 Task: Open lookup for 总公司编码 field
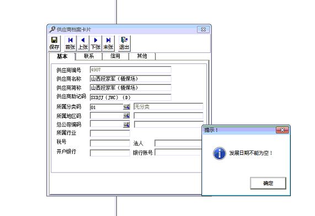[x=126, y=125]
